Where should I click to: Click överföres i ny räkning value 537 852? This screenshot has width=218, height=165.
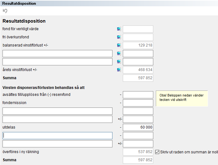138,152
